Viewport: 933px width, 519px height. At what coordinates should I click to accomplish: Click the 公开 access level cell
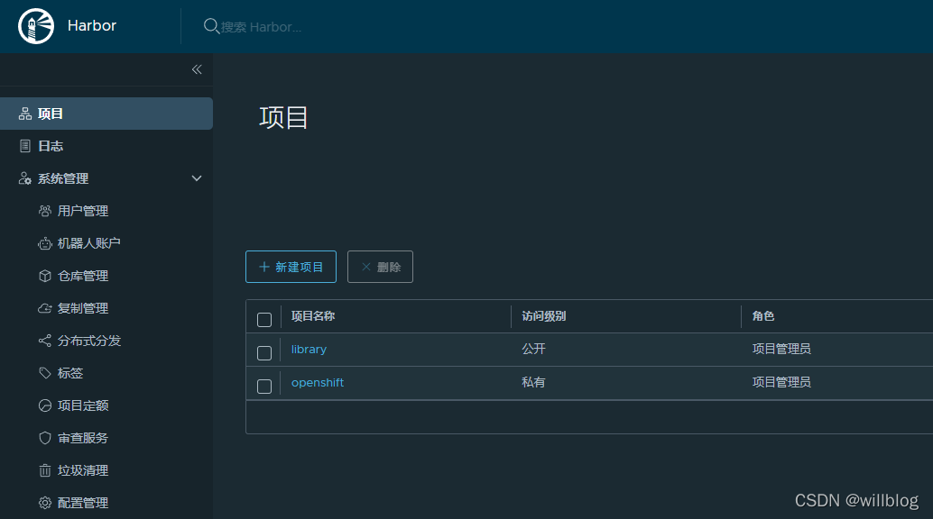534,349
